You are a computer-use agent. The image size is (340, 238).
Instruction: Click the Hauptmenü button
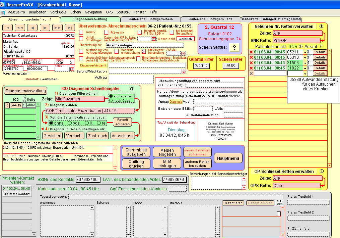click(228, 158)
